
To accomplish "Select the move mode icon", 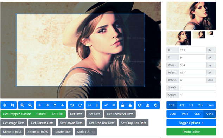I will pyautogui.click(x=5, y=105).
